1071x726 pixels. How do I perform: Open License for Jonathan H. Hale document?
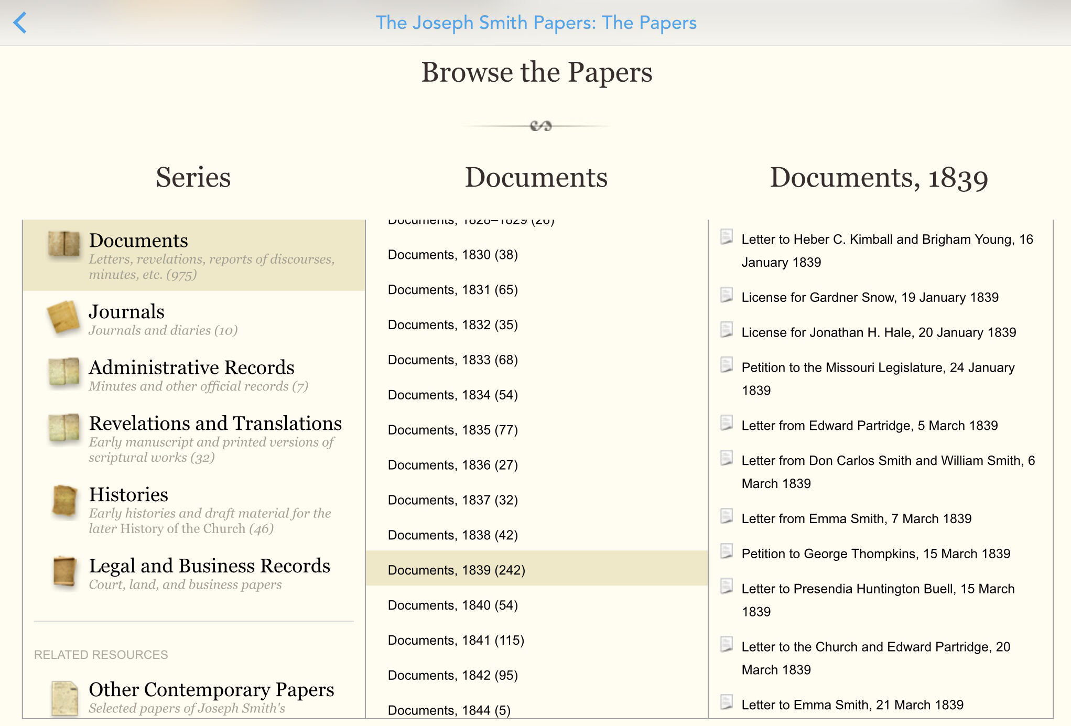(879, 333)
